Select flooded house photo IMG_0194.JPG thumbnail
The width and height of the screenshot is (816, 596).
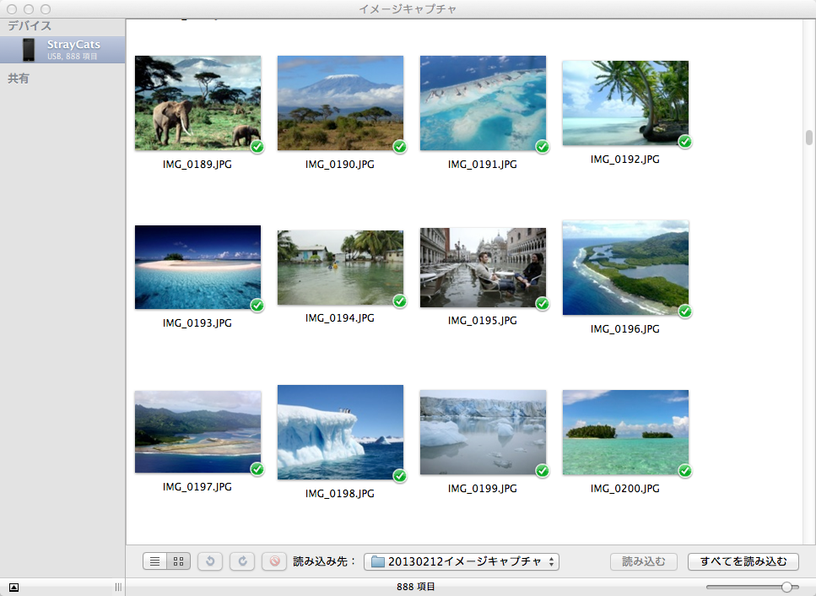(x=340, y=268)
